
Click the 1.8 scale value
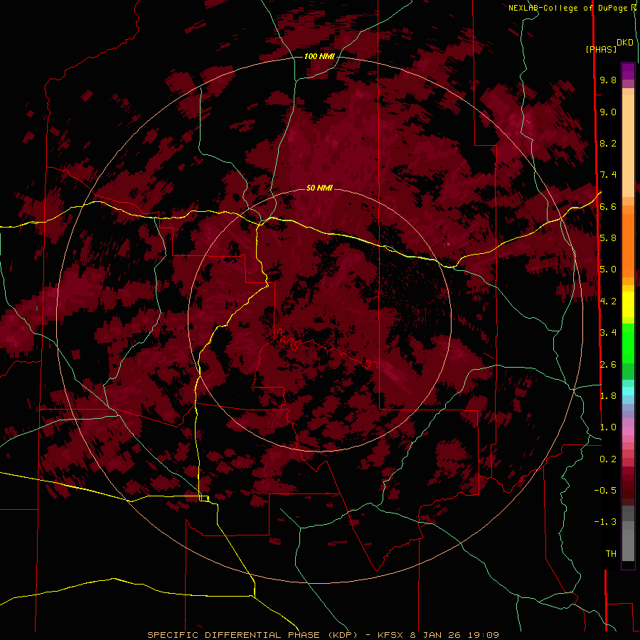[608, 396]
